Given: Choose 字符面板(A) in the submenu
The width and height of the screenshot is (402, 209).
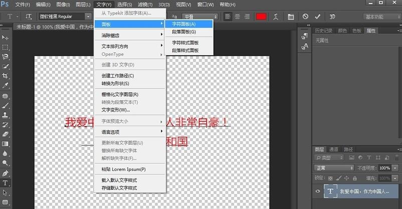Looking at the screenshot, I should (x=188, y=24).
